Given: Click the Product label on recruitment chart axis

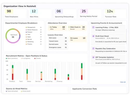Looking at the screenshot, I should [12, 81].
